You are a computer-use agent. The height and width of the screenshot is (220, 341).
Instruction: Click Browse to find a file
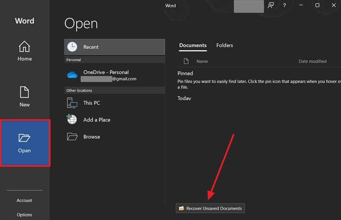115,137
